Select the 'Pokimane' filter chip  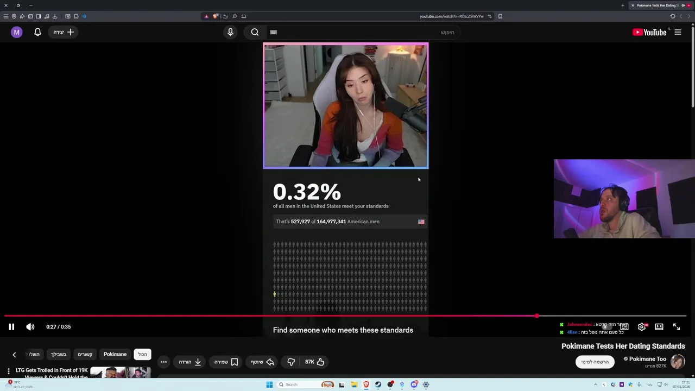click(x=115, y=354)
